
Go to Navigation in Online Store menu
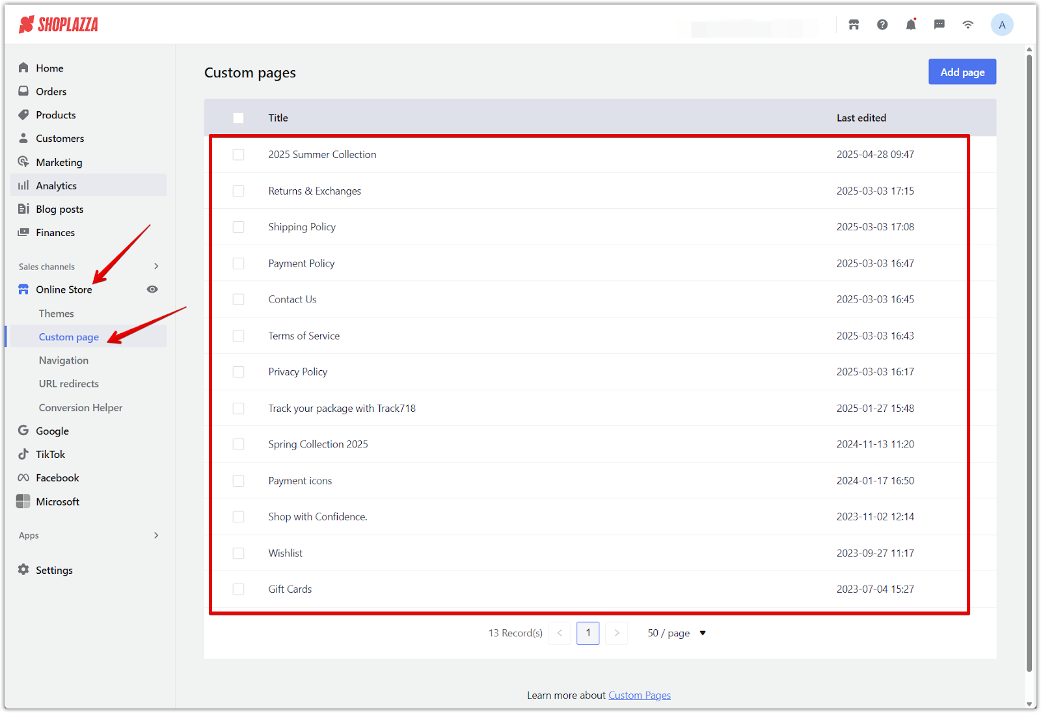[64, 360]
